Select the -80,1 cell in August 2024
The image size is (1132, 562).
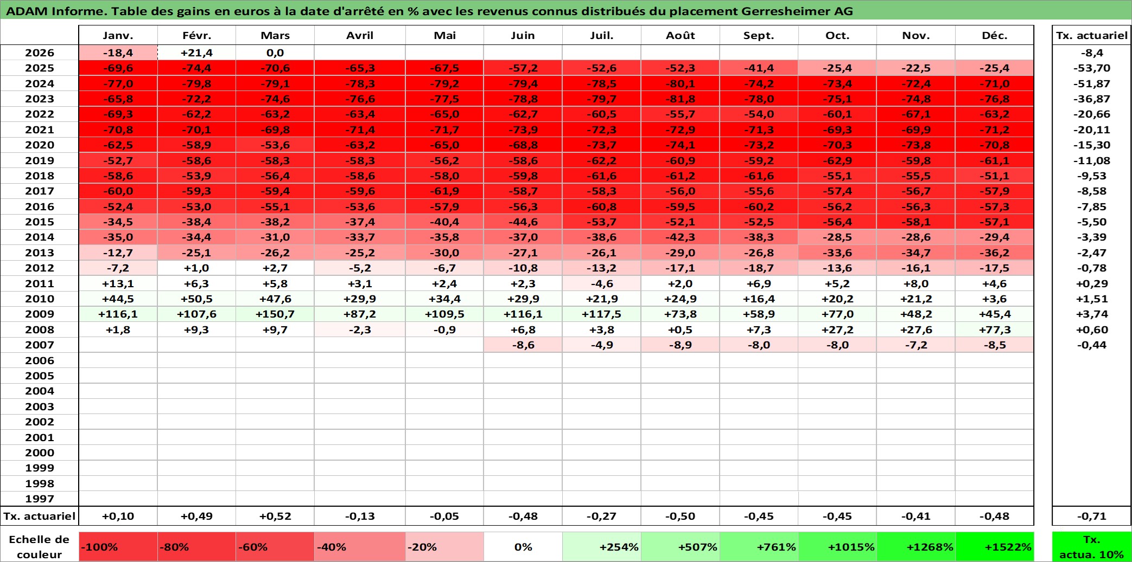[681, 83]
